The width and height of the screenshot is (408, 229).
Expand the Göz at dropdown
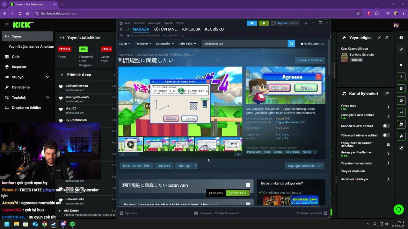pyautogui.click(x=124, y=44)
